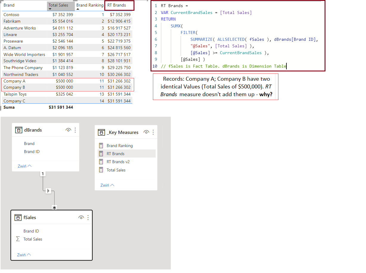Click the RETURN keyword in DAX editor
366x273 pixels.
pyautogui.click(x=168, y=19)
